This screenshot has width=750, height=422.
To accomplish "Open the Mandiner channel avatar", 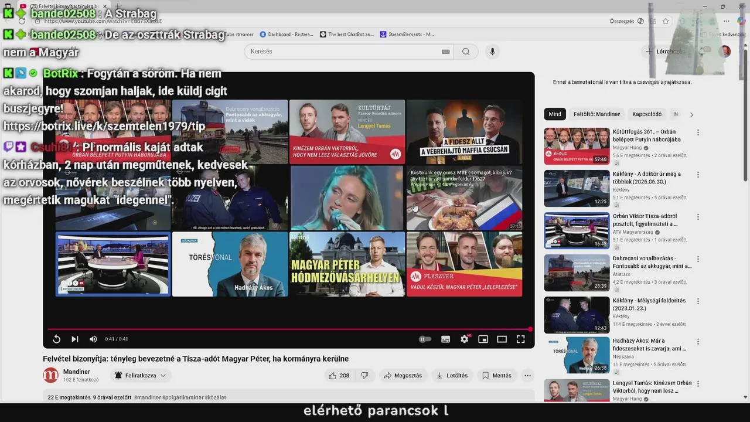I will click(x=51, y=375).
